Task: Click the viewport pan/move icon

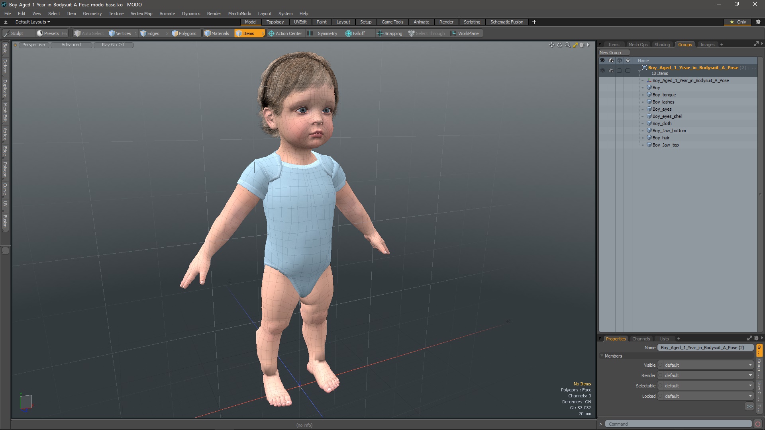Action: tap(551, 45)
